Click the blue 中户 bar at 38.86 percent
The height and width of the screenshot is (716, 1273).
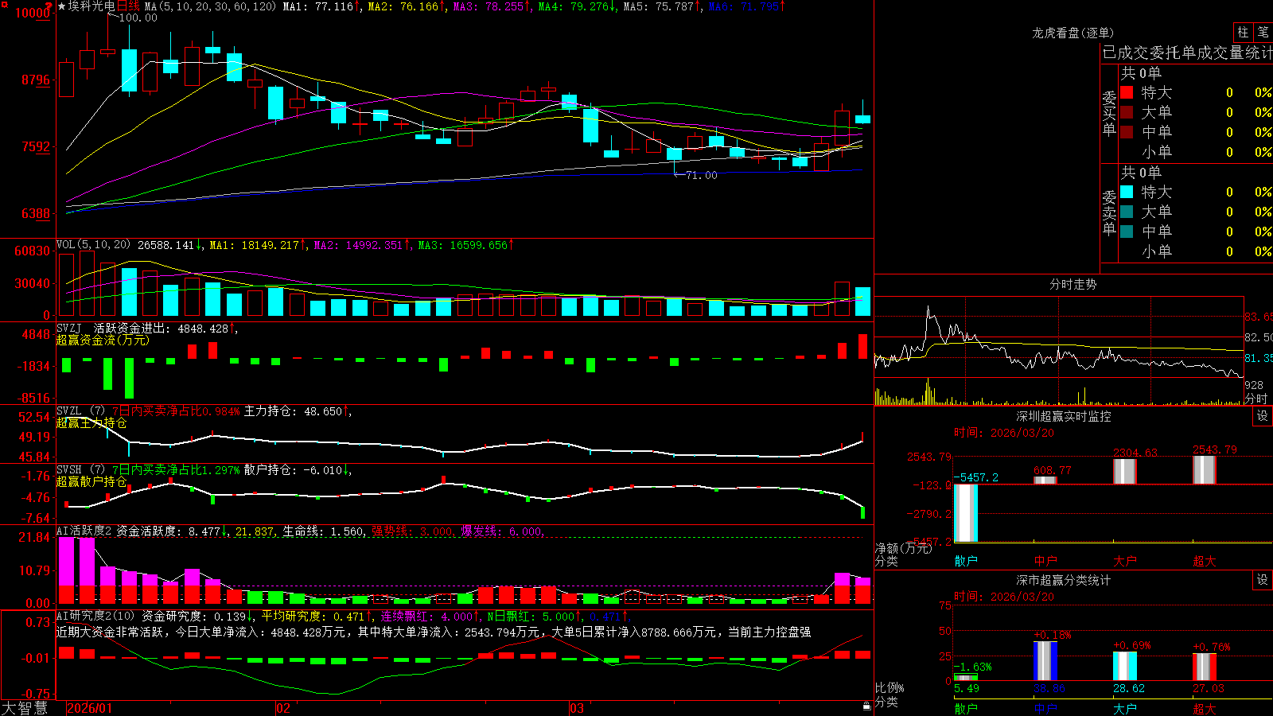pyautogui.click(x=1045, y=660)
